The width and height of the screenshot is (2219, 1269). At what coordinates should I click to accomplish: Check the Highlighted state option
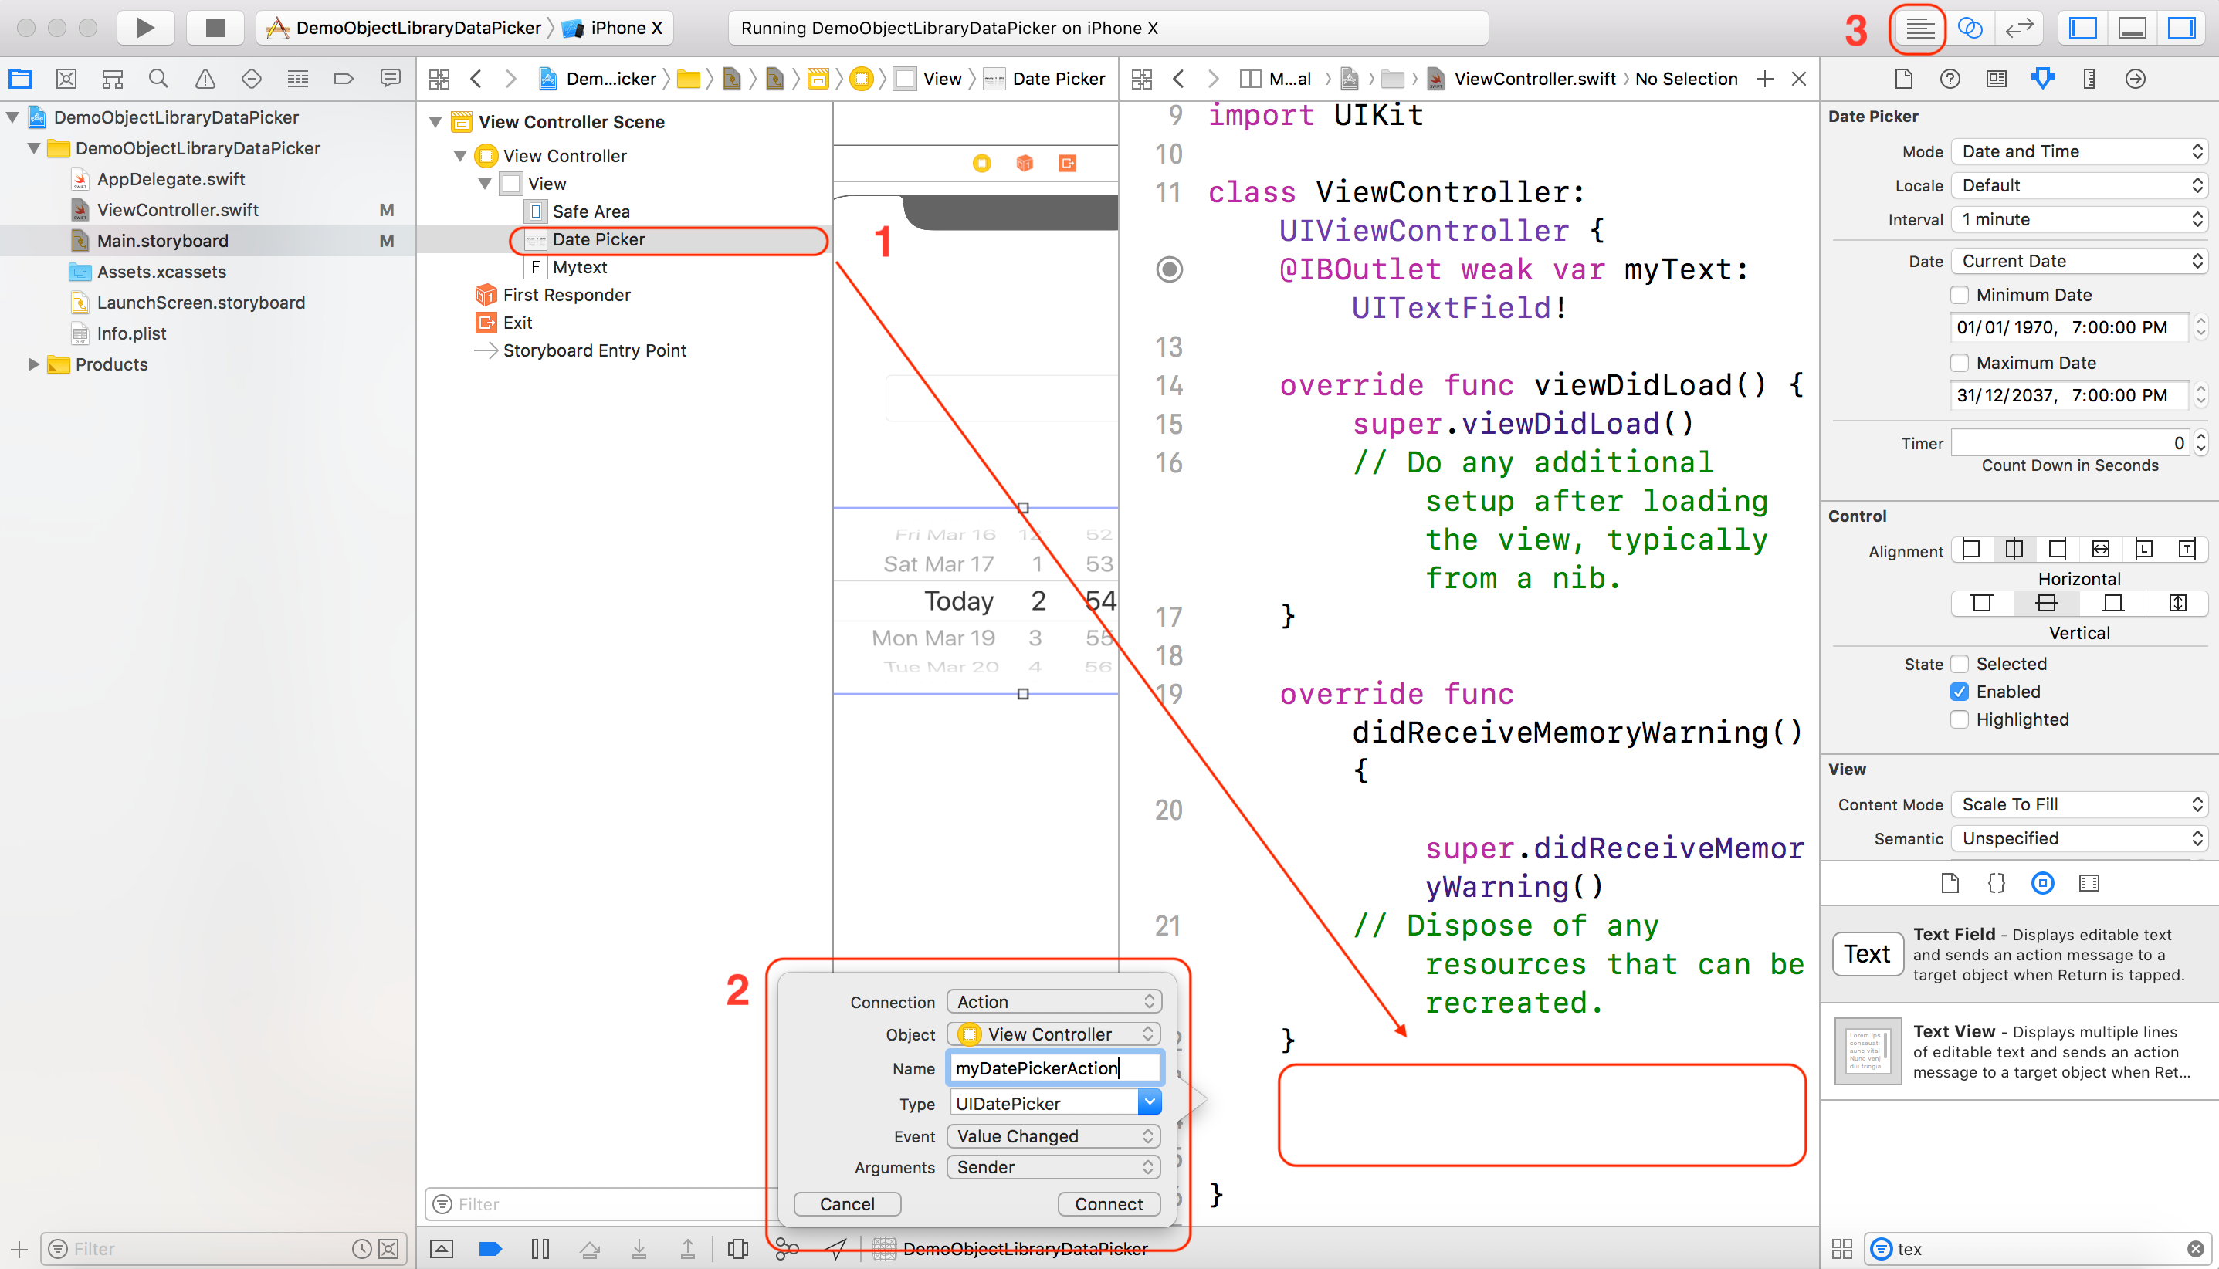(1960, 720)
